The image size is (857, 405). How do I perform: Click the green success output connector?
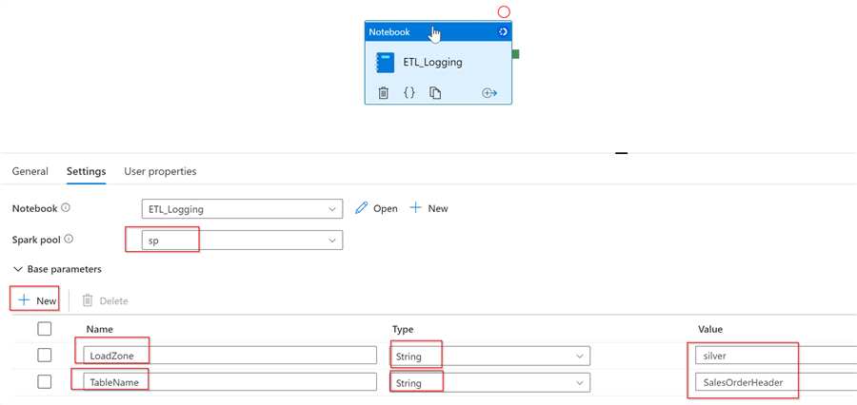pos(515,54)
